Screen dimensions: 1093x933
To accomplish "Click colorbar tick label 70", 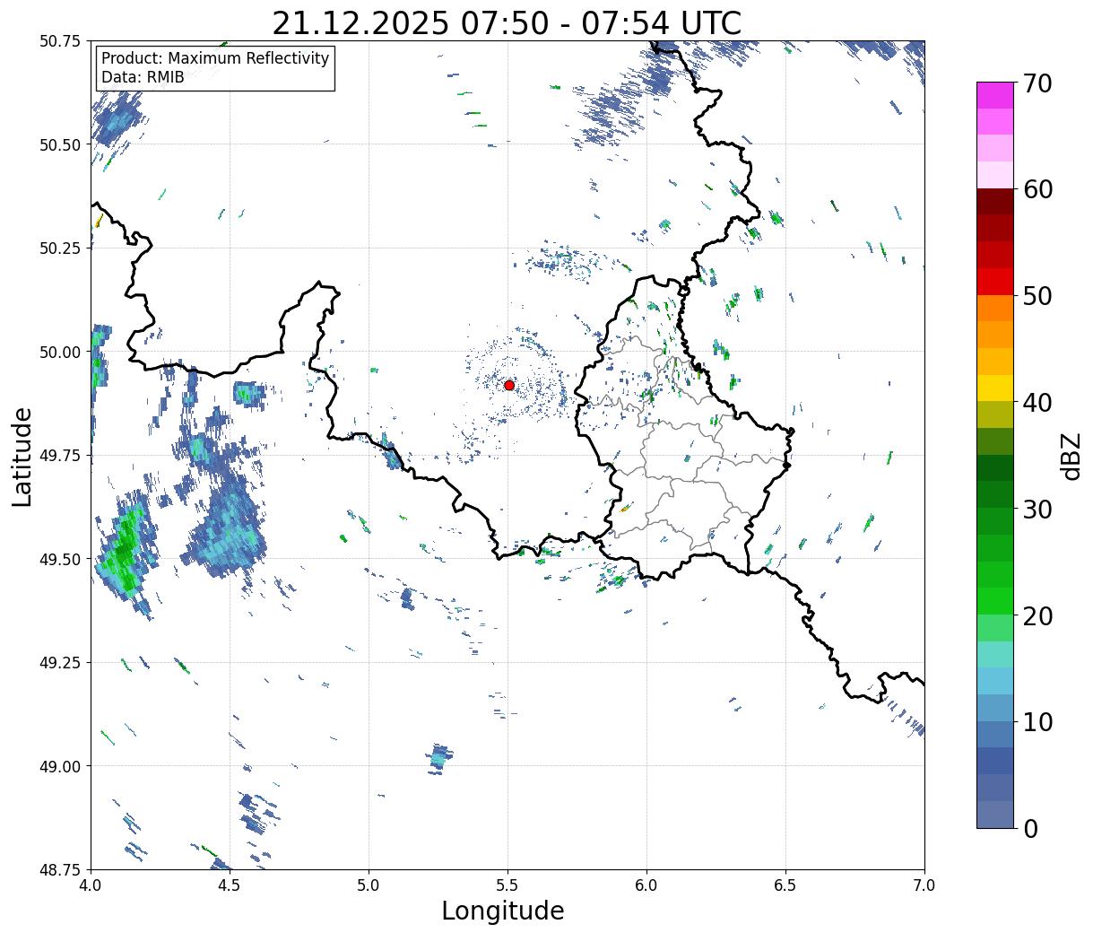I will click(1037, 83).
